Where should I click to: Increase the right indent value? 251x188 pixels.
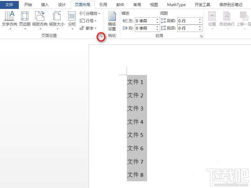point(157,27)
